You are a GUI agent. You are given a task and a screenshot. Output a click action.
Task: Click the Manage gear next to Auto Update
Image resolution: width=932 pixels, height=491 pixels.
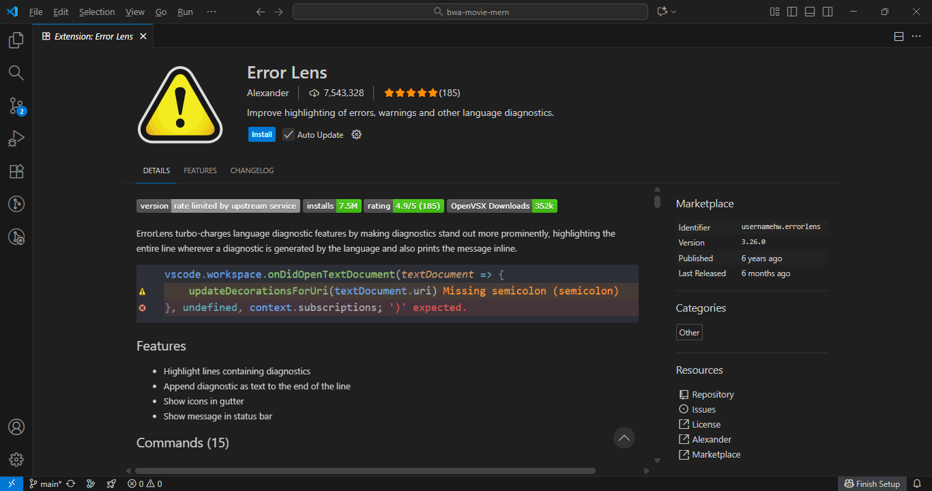(x=356, y=134)
